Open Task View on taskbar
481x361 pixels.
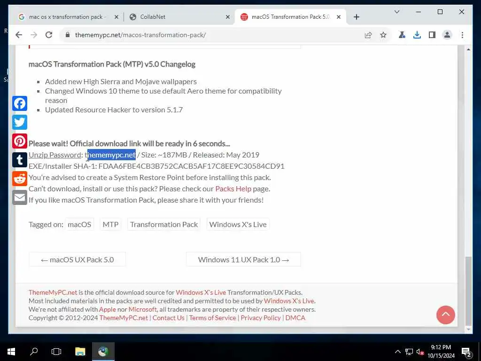56,352
